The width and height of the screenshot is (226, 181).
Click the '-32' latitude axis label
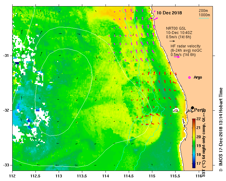[6, 110]
